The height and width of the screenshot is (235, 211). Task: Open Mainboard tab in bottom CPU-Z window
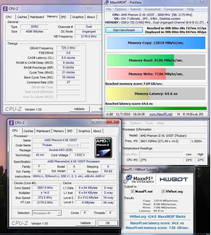(x=43, y=131)
